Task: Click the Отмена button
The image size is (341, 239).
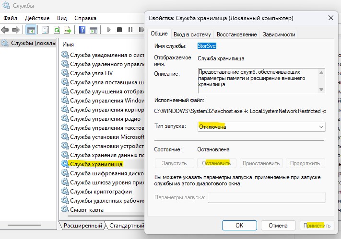Action: 278,225
